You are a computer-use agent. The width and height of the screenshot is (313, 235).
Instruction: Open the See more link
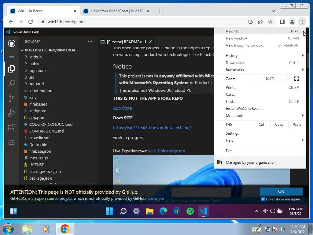[156, 198]
